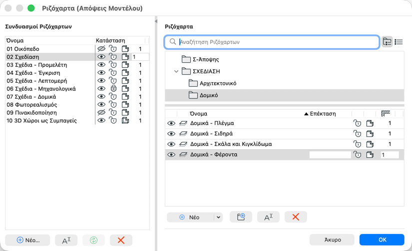The image size is (412, 251).
Task: Click intersection group column header icon
Action: 386,114
